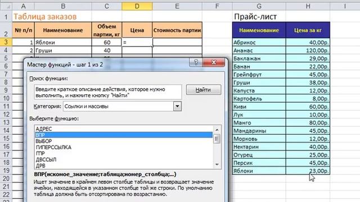
Task: Click the Таблица заказов title cell
Action: [x=45, y=17]
